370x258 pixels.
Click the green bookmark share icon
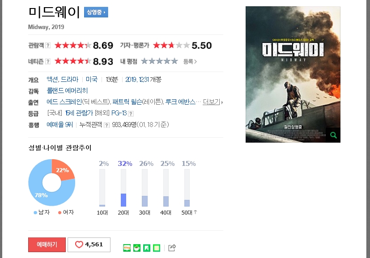point(147,248)
